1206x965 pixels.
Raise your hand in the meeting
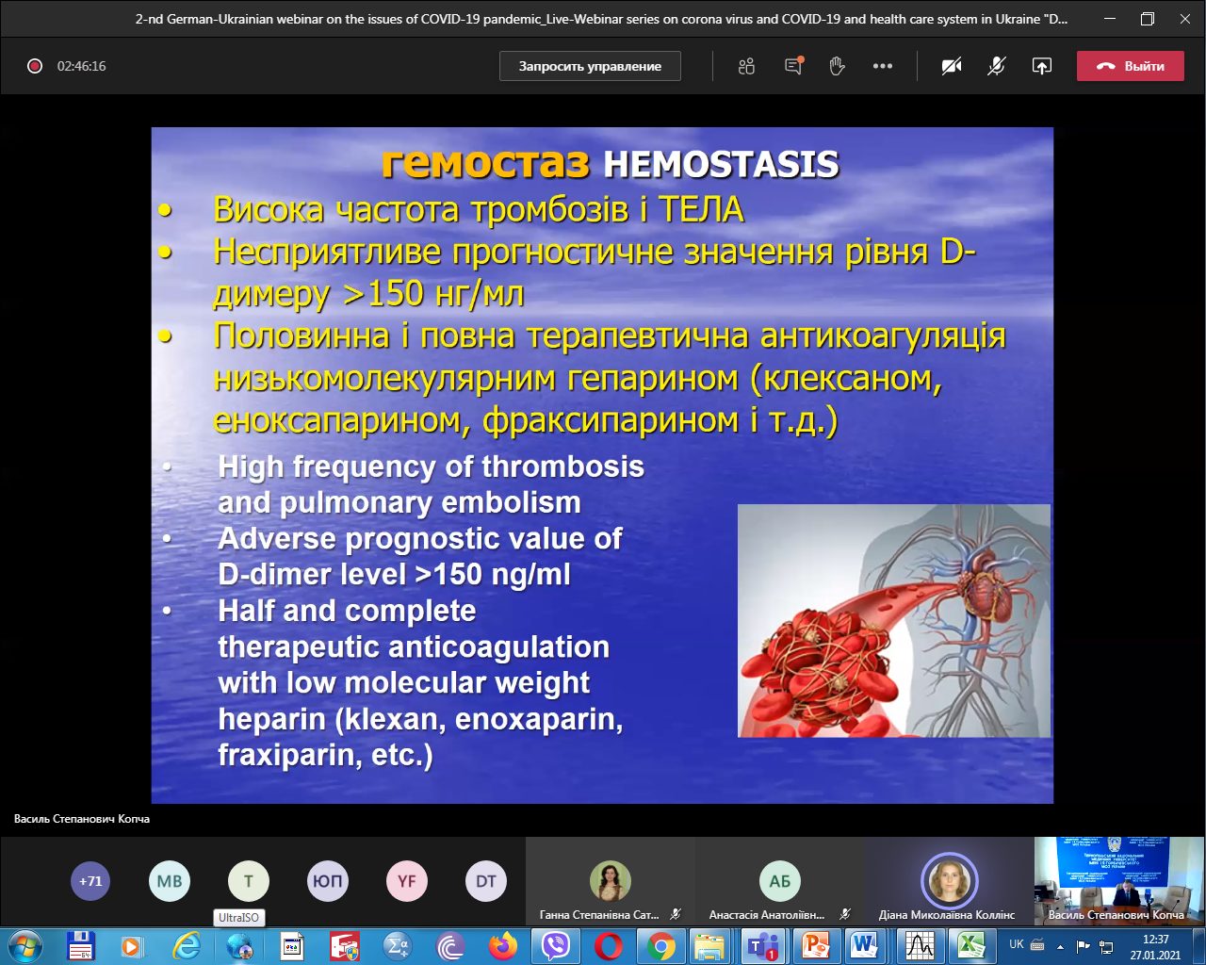coord(837,66)
